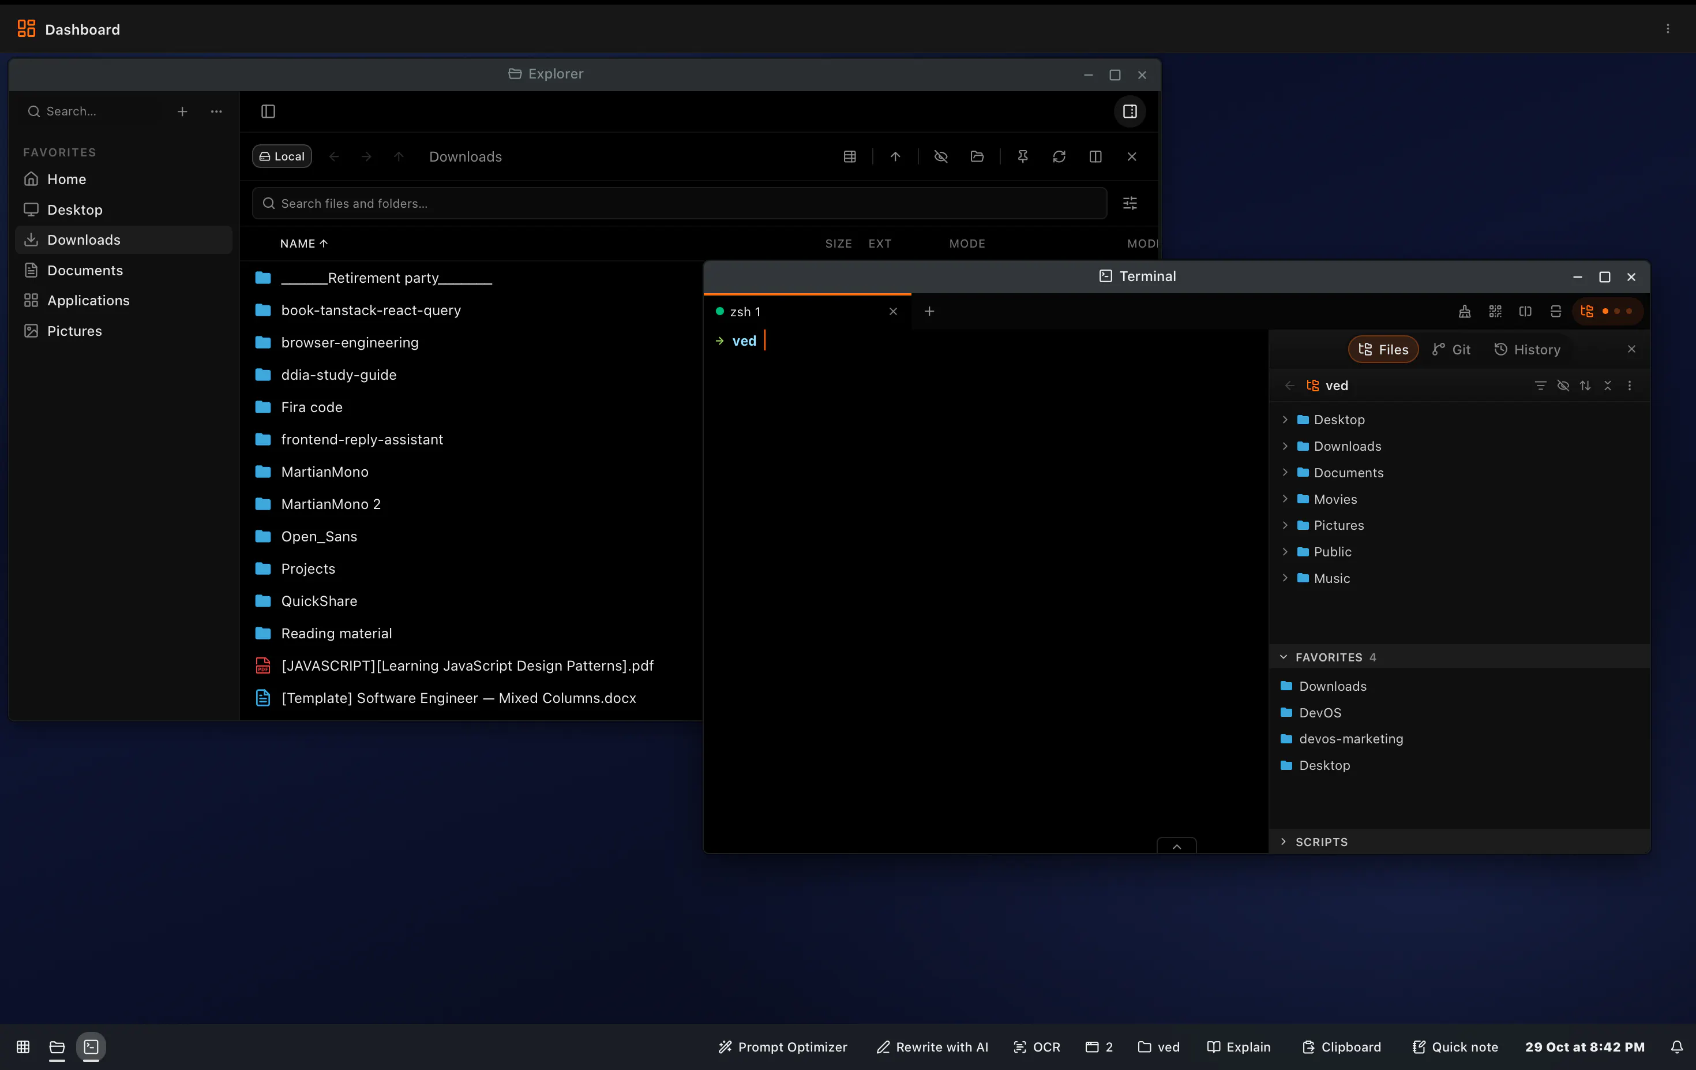Close the Downloads pane in Explorer toolbar
Viewport: 1696px width, 1070px height.
(1132, 156)
